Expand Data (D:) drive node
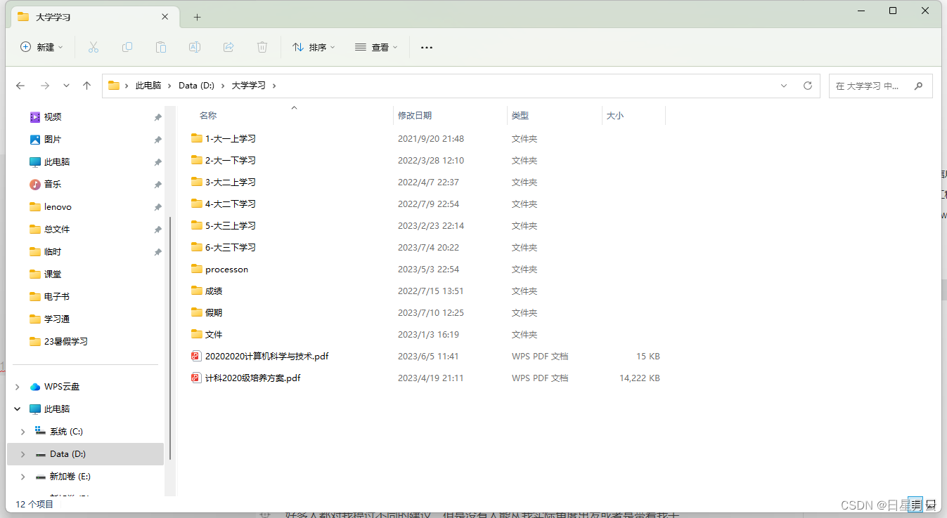 [23, 454]
